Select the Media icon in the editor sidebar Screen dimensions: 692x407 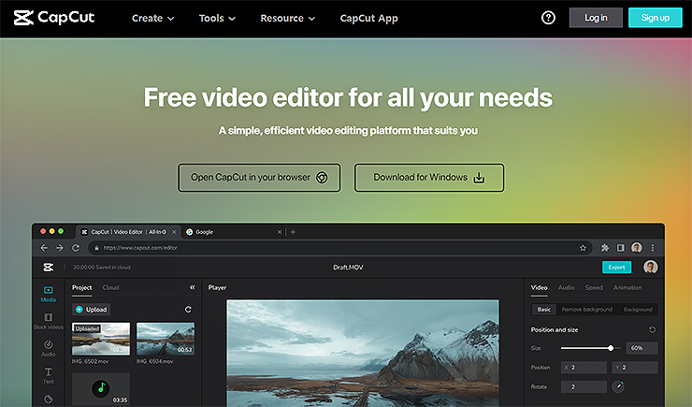48,290
